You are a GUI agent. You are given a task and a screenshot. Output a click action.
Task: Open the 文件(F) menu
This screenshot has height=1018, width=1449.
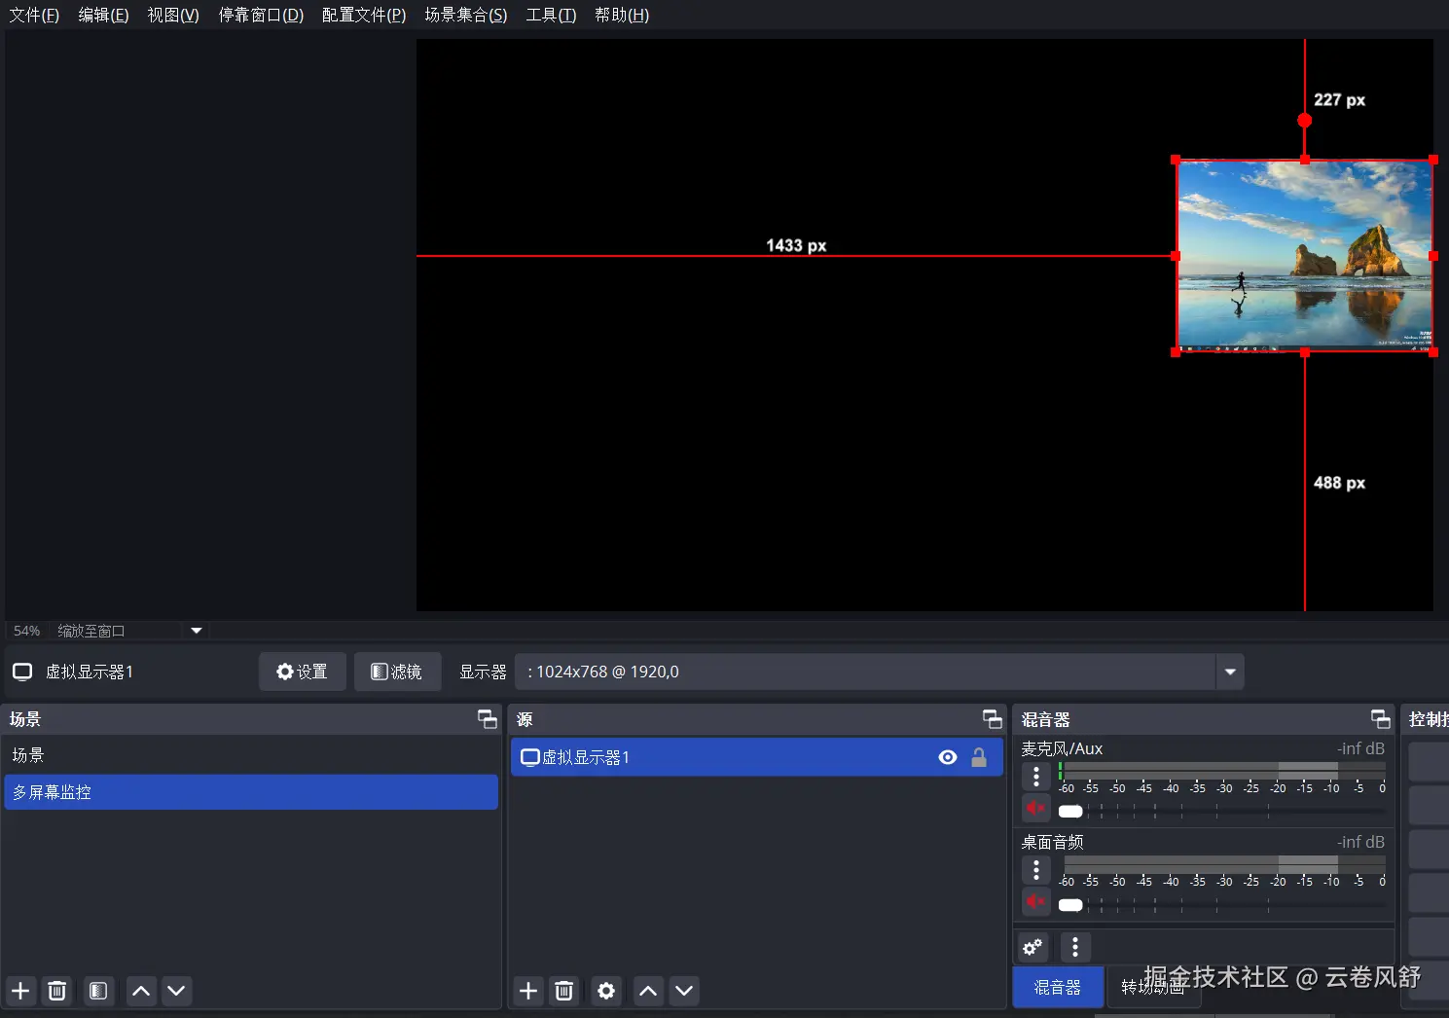tap(34, 15)
